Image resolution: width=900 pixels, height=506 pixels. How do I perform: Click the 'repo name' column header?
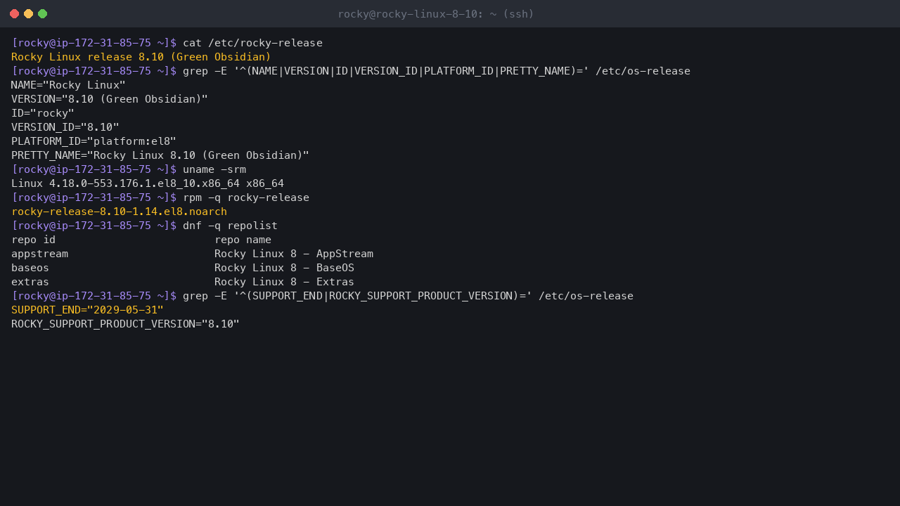pos(243,240)
